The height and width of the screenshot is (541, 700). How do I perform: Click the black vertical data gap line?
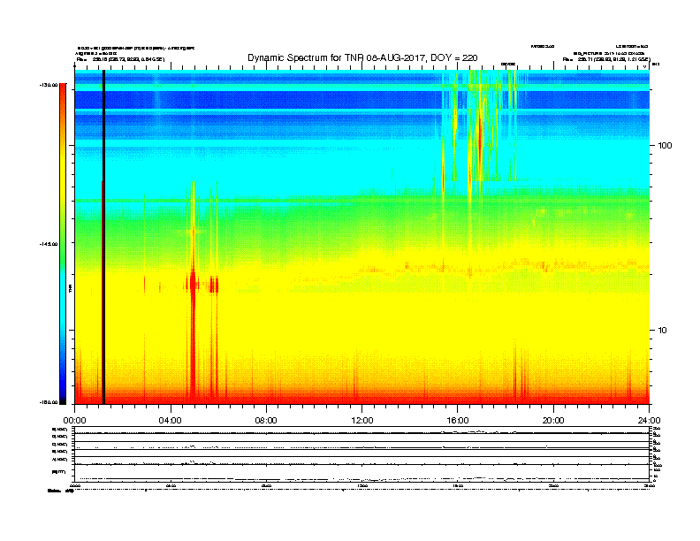103,237
